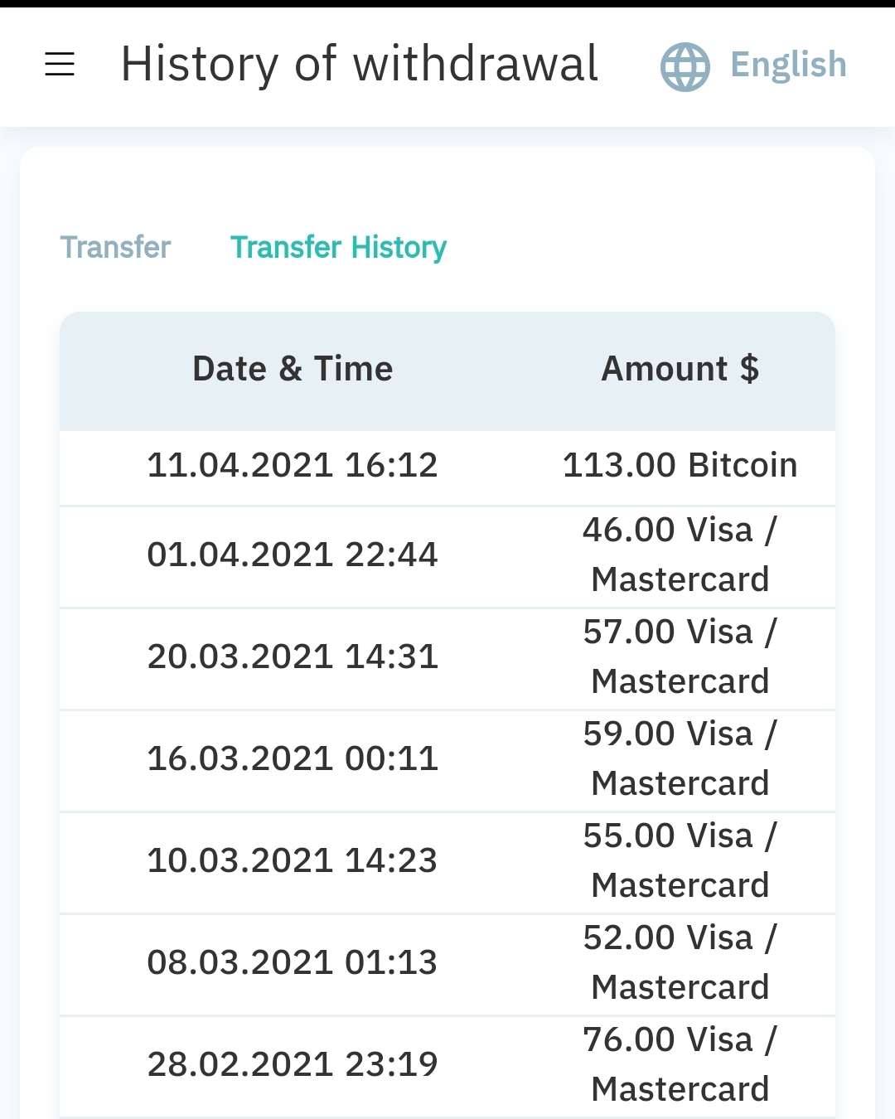Click the 46.00 Visa / Mastercard amount
The width and height of the screenshot is (895, 1119).
click(x=680, y=555)
